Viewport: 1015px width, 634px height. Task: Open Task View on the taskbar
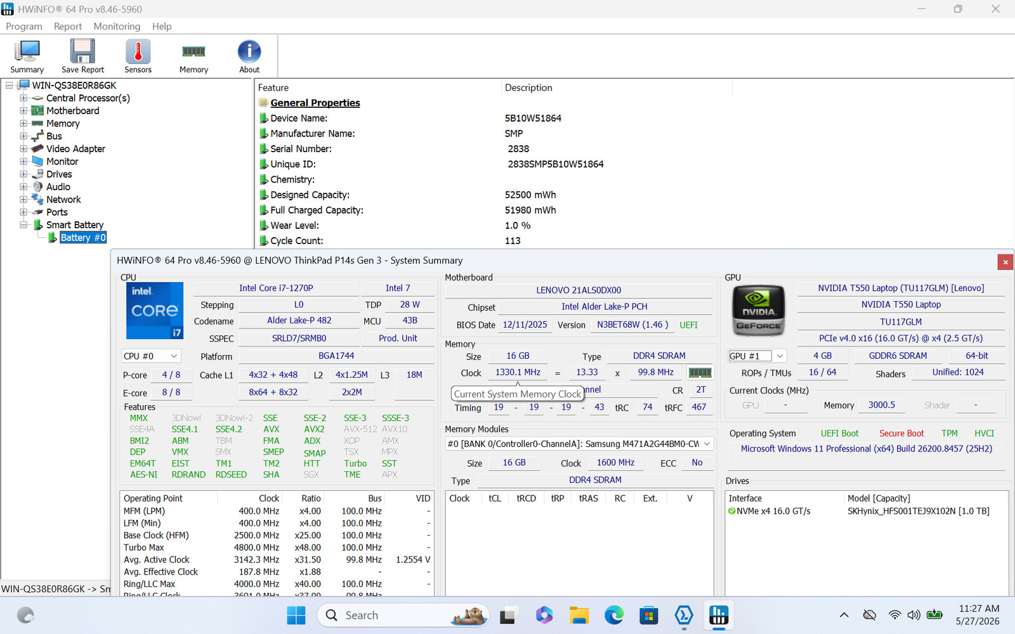pyautogui.click(x=507, y=615)
